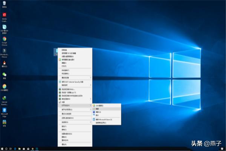Open the Microsoft Store taskbar icon
This screenshot has width=226, height=151.
24,149
